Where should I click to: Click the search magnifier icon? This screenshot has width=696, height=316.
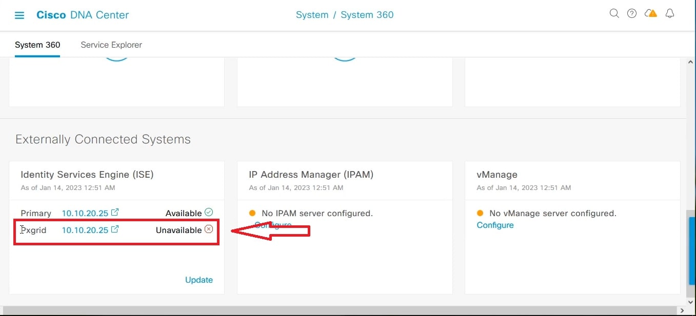tap(614, 14)
